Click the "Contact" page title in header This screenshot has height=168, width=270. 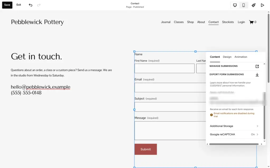coord(135,3)
